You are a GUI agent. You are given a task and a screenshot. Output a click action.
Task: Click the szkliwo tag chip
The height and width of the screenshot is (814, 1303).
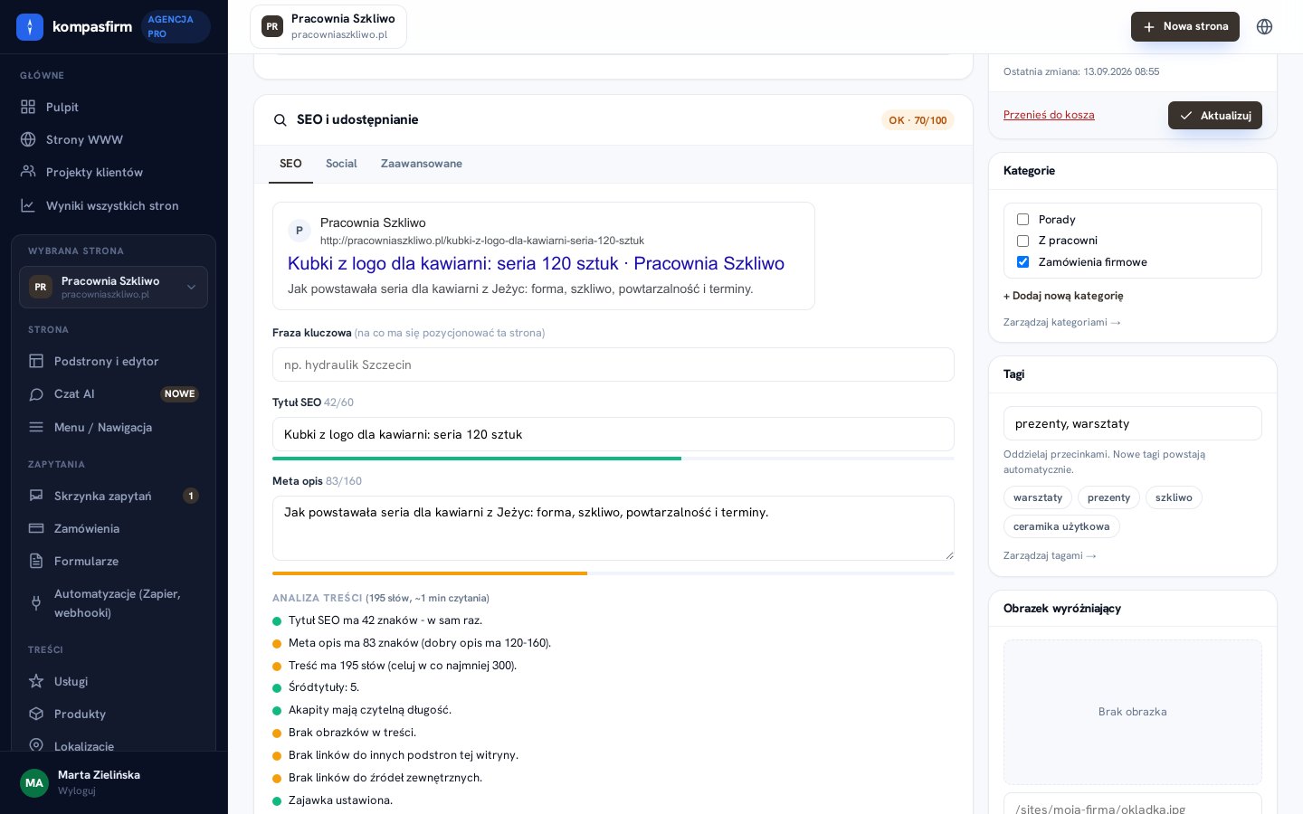1174,497
